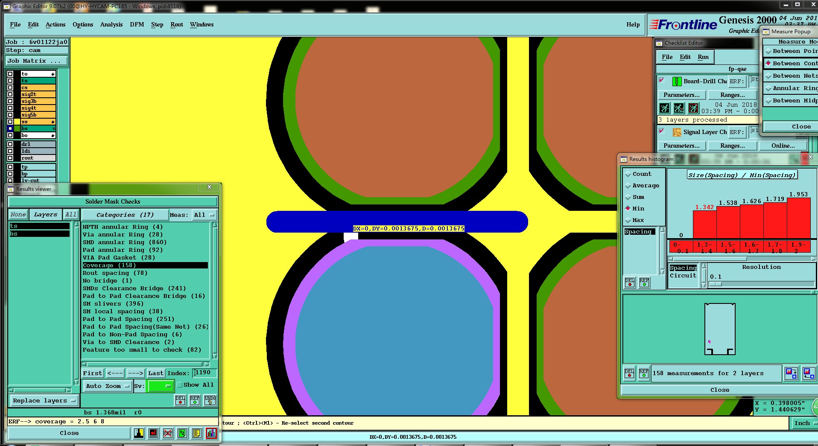
Task: Click the histogram horizontal scrollbar
Action: coord(742,259)
